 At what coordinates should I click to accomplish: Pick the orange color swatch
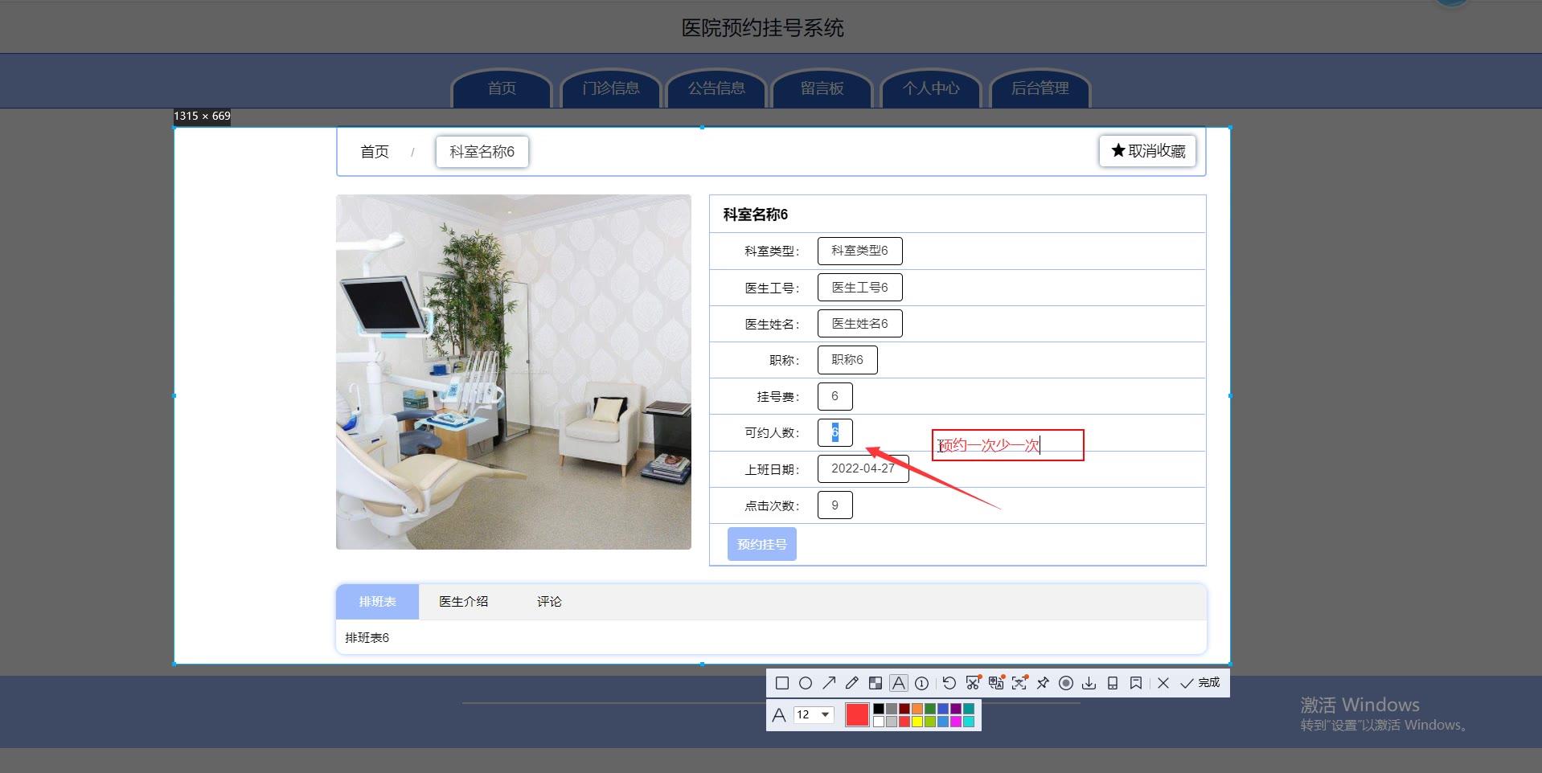pyautogui.click(x=917, y=709)
